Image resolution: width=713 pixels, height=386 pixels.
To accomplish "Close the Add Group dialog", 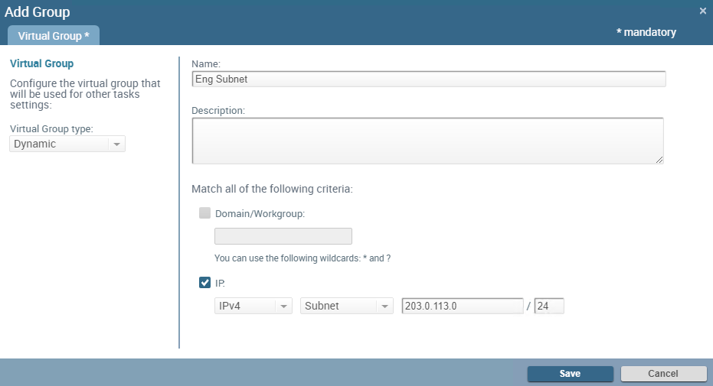I will [x=703, y=11].
